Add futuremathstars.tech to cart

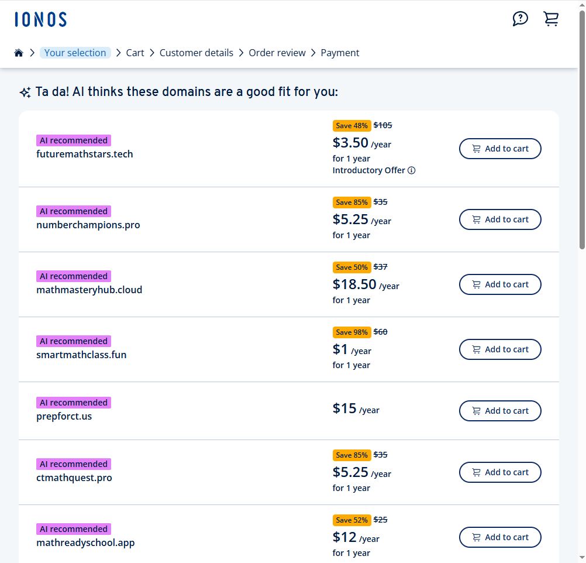[500, 149]
